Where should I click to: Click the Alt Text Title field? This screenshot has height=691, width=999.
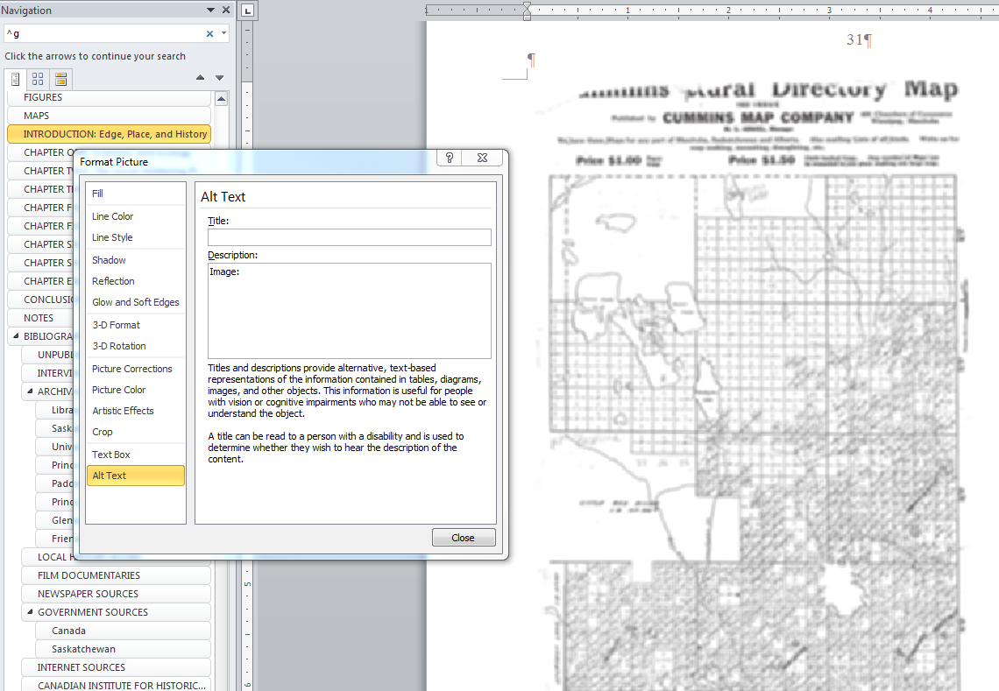pos(349,237)
